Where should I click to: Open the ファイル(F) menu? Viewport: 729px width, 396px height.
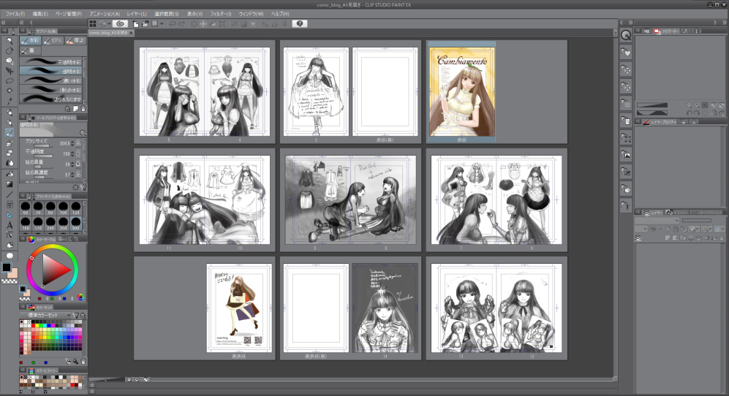click(15, 14)
